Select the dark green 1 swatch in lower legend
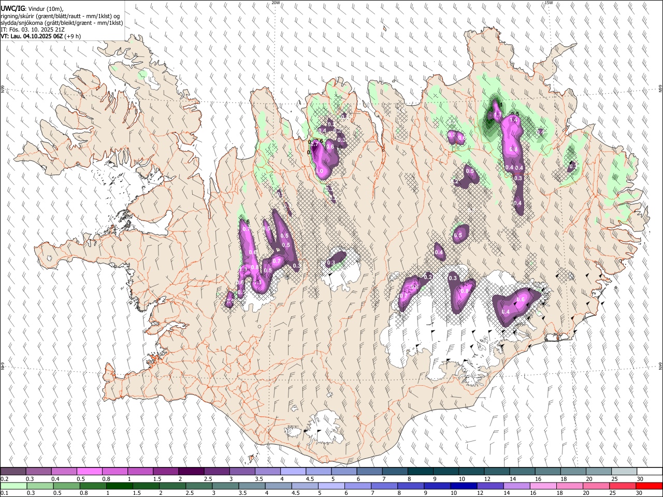Viewport: 663px width, 497px height. 119,486
